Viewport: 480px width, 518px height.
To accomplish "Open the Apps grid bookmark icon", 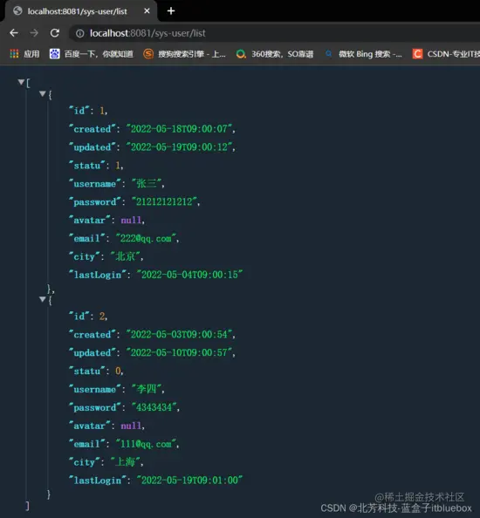I will (x=14, y=53).
